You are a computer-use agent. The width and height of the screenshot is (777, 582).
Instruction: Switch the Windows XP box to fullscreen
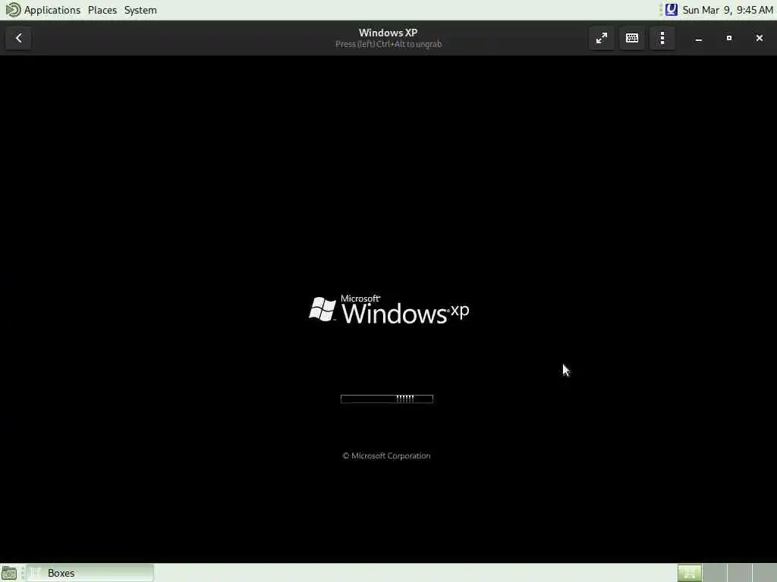tap(602, 38)
